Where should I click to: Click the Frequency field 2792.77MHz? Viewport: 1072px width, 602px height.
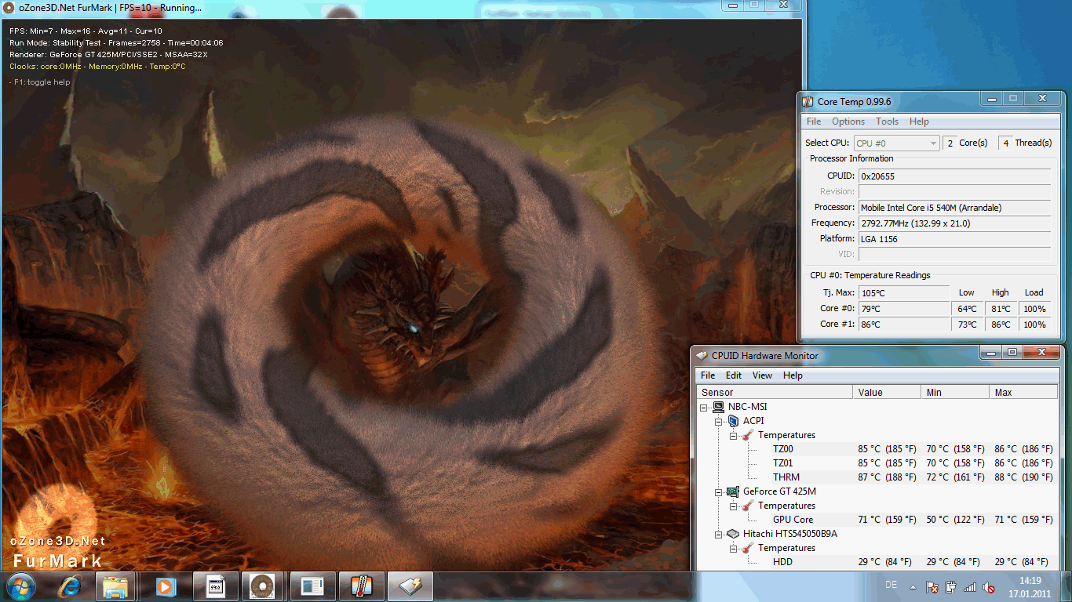pos(954,223)
